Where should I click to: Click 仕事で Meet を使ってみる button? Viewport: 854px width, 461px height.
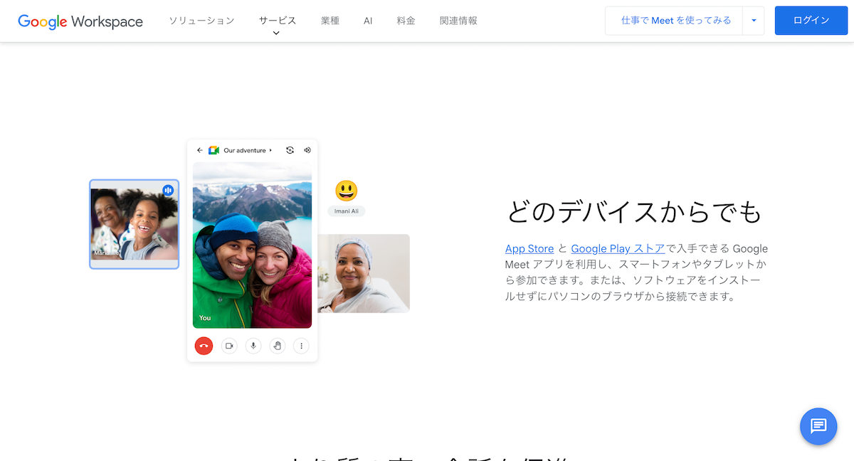(x=675, y=21)
